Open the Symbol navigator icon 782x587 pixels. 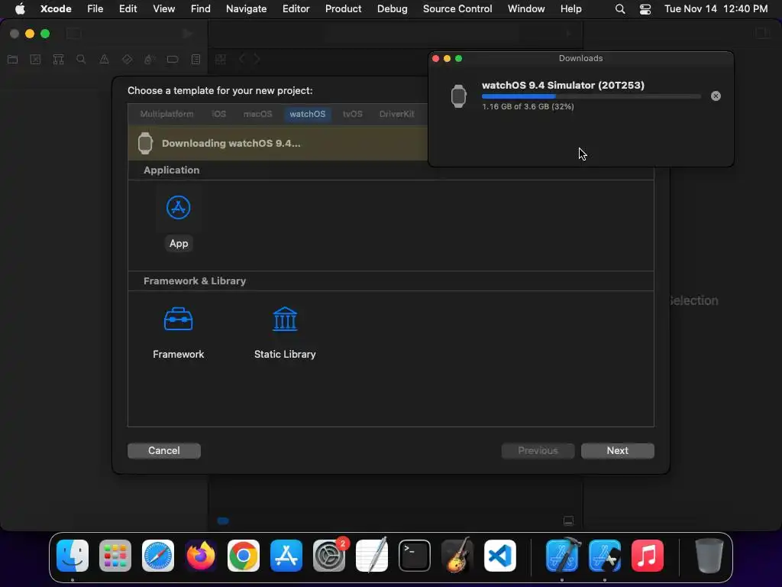point(58,60)
